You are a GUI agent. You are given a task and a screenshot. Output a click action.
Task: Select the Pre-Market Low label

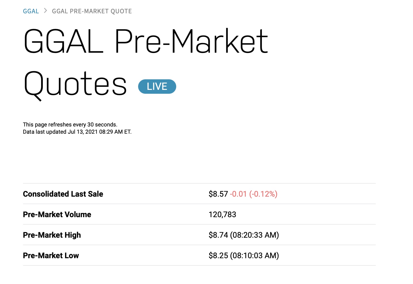(x=51, y=255)
